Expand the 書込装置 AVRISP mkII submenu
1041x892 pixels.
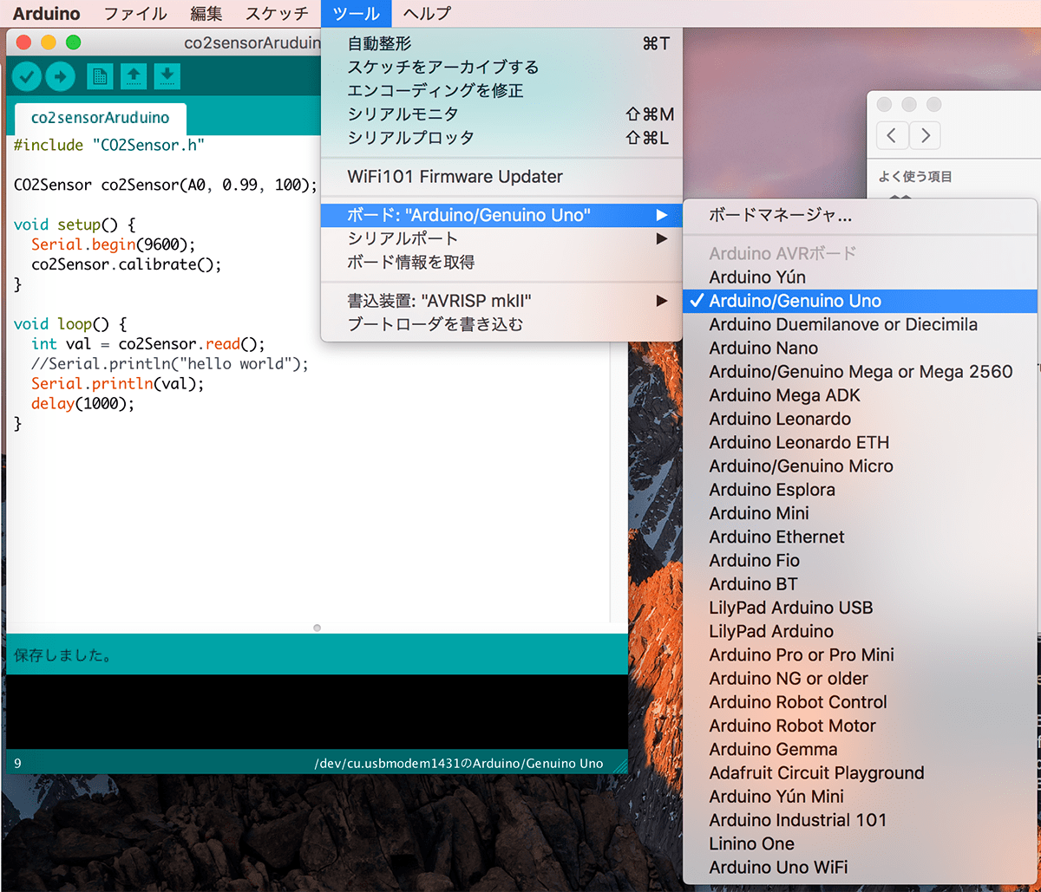tap(501, 301)
